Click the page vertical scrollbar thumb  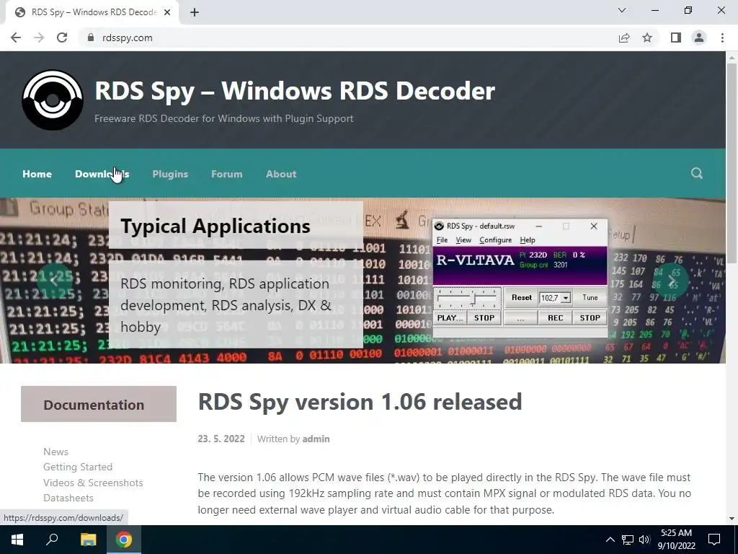pyautogui.click(x=732, y=162)
